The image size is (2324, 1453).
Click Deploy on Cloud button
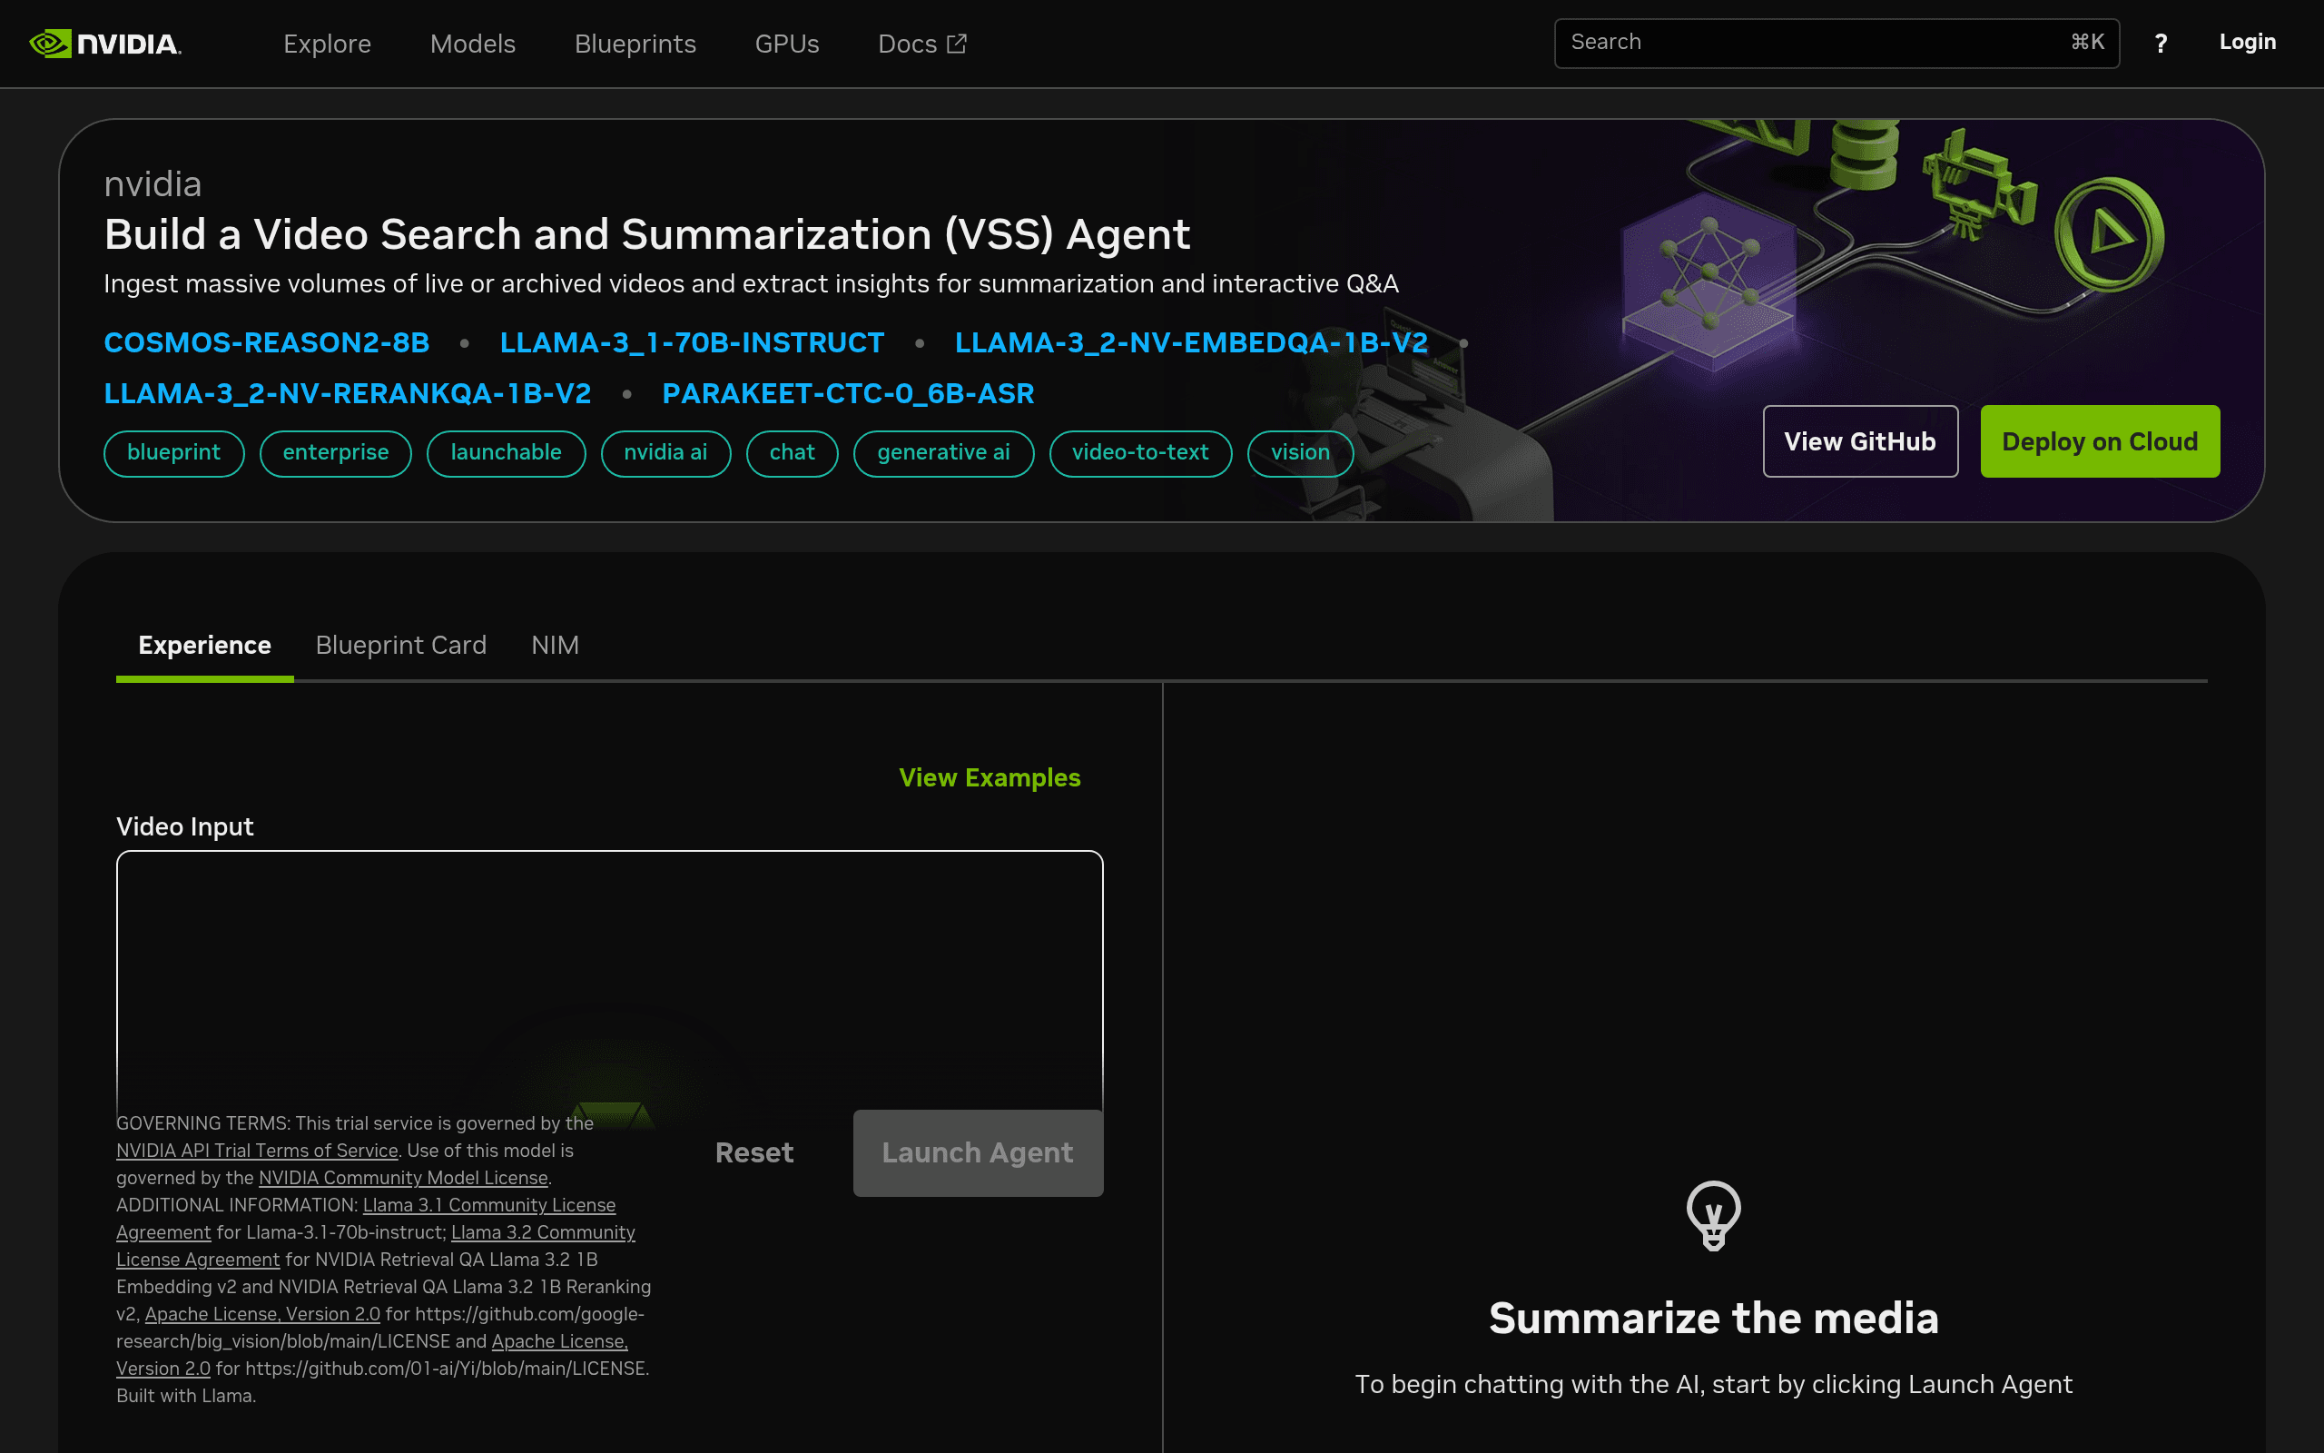tap(2099, 441)
